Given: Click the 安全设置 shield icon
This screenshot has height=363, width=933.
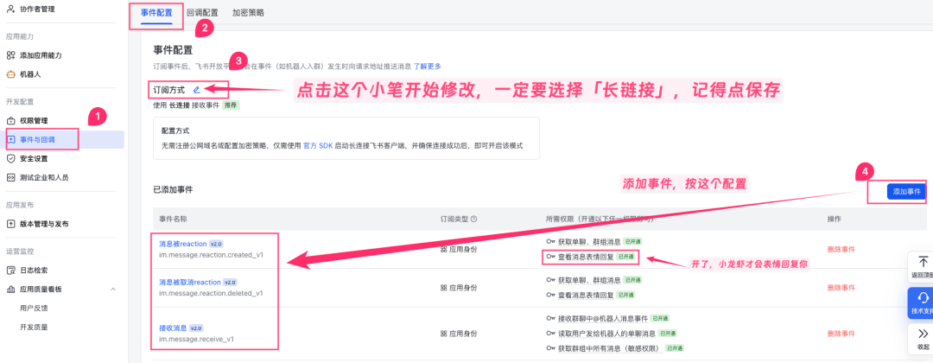Looking at the screenshot, I should [11, 158].
